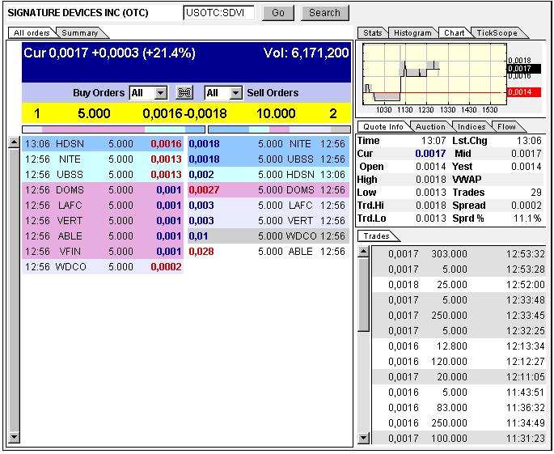Click the Vol: 6,171,200 figure
The width and height of the screenshot is (554, 454).
(306, 53)
